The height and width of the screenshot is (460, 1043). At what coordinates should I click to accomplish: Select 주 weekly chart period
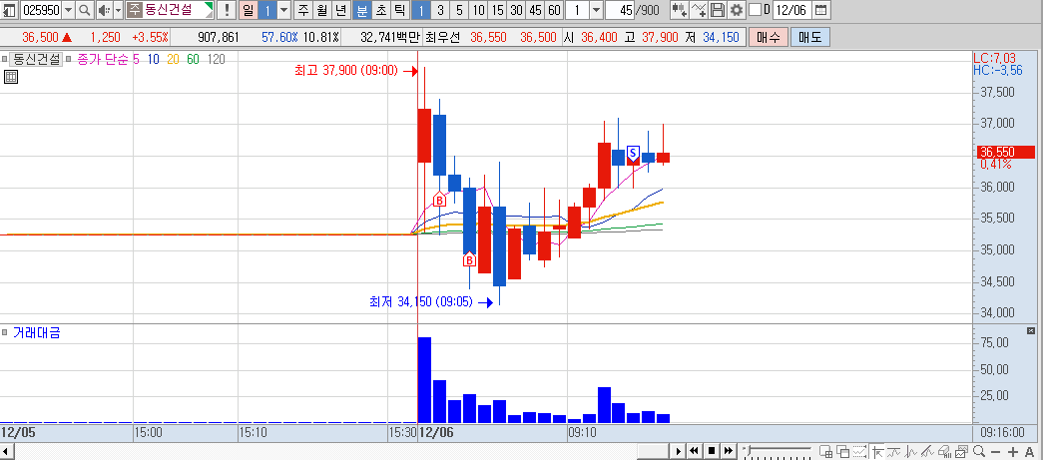click(303, 9)
